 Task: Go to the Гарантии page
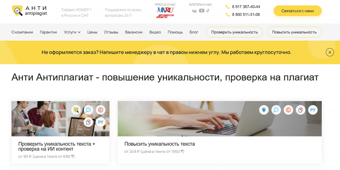point(48,32)
